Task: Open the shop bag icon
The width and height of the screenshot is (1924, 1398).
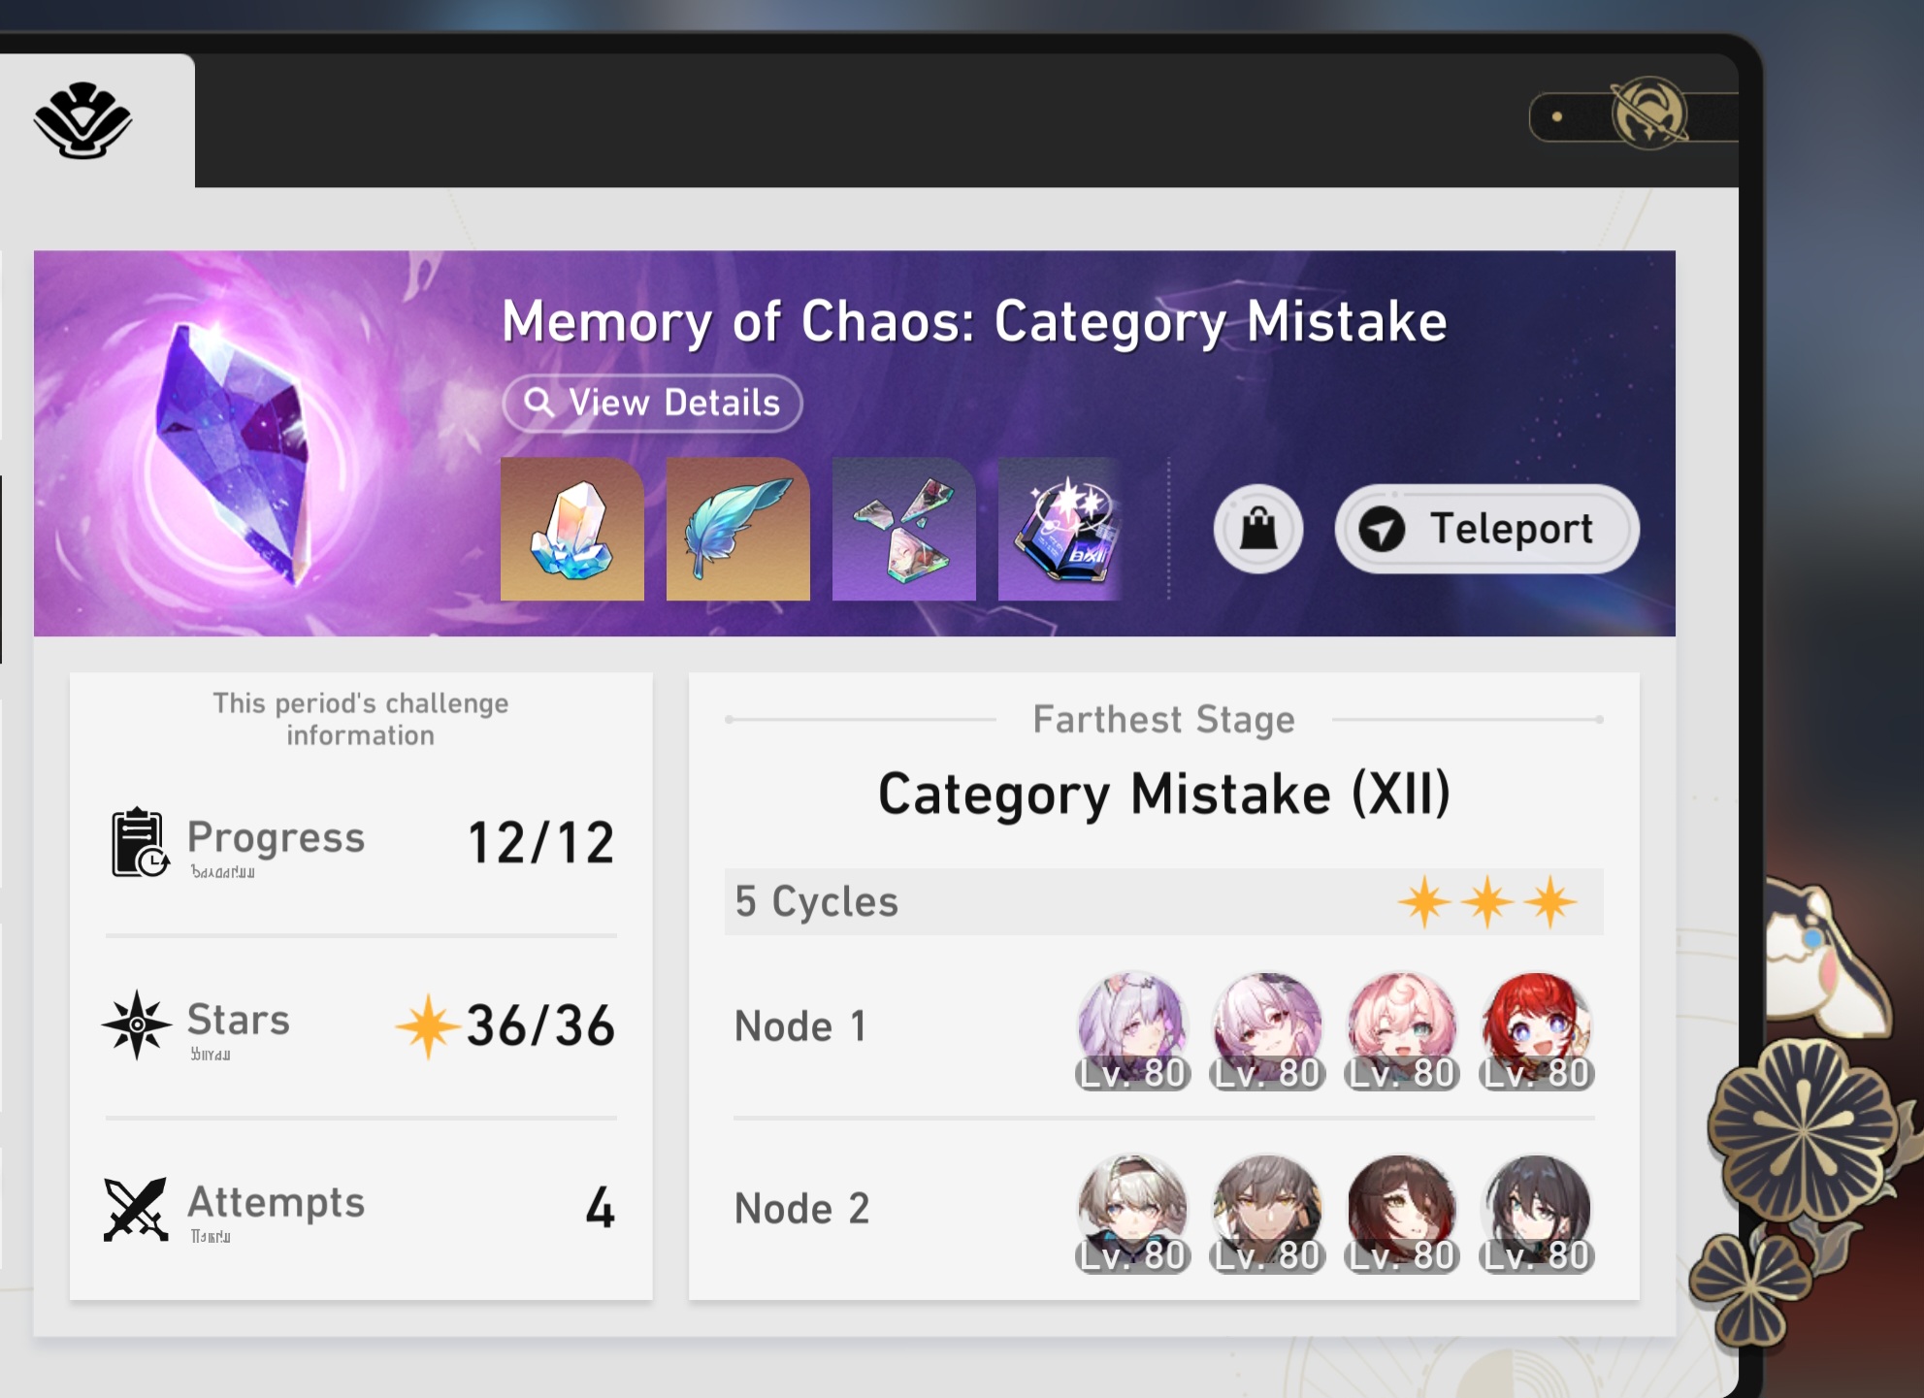Action: pyautogui.click(x=1258, y=529)
